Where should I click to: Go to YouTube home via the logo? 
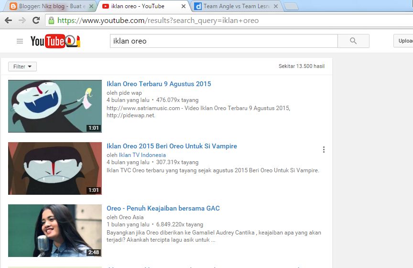pyautogui.click(x=55, y=41)
